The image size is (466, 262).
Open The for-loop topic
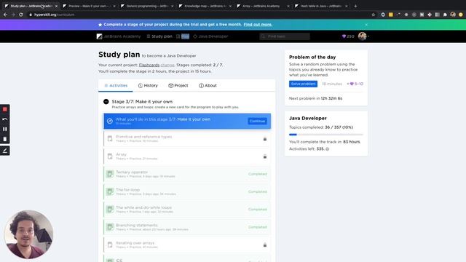(187, 191)
